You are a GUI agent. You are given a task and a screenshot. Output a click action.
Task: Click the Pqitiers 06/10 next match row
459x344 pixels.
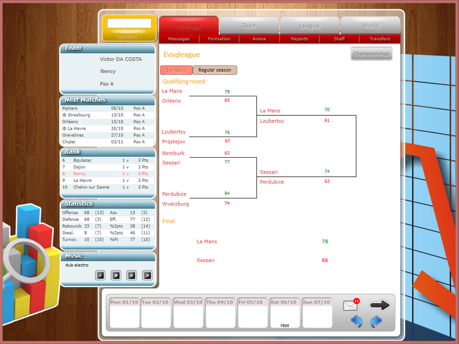[107, 108]
